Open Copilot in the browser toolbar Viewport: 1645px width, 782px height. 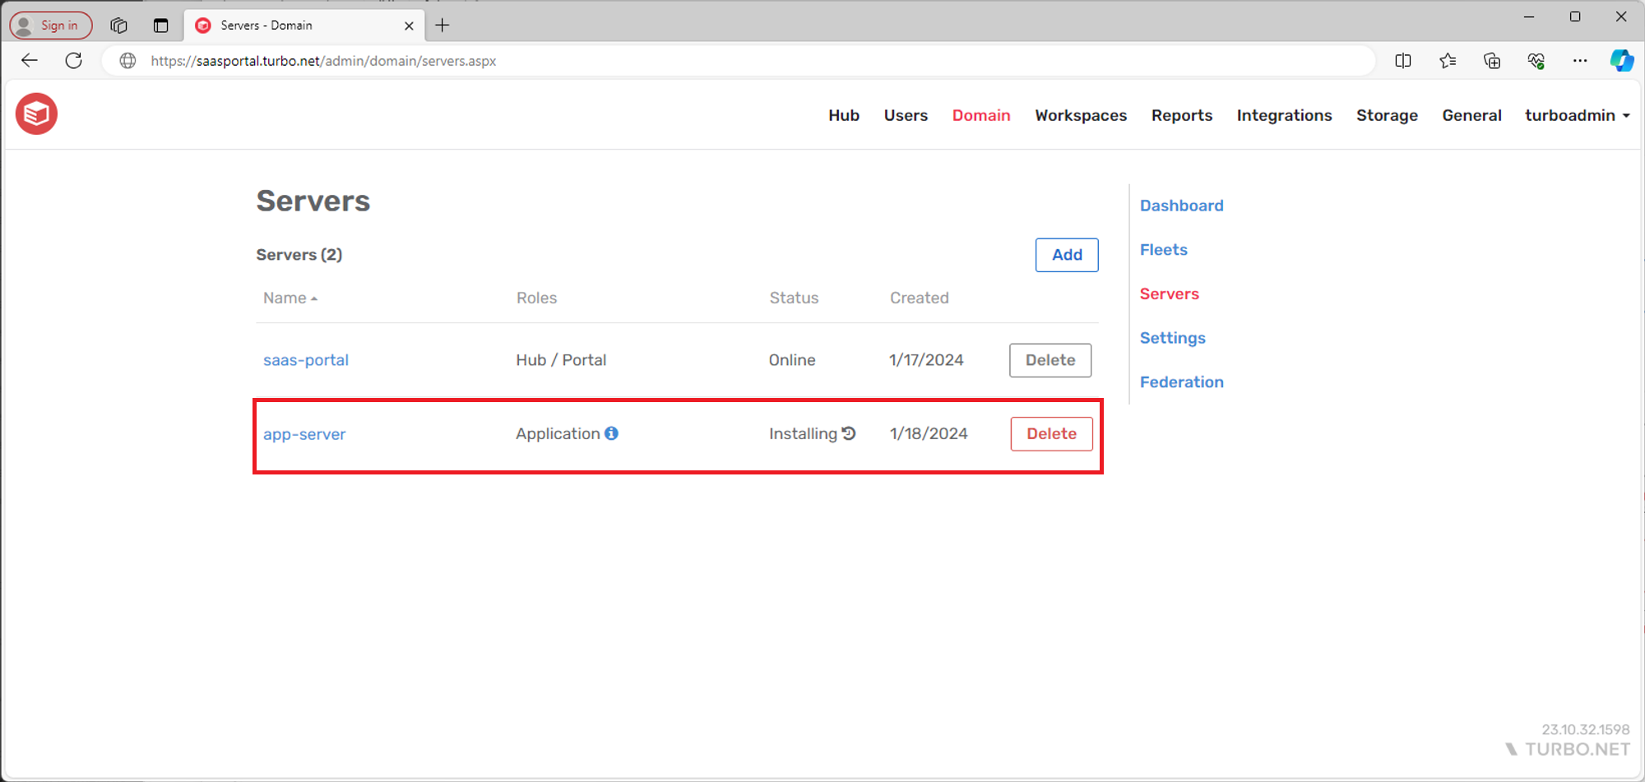(x=1622, y=60)
